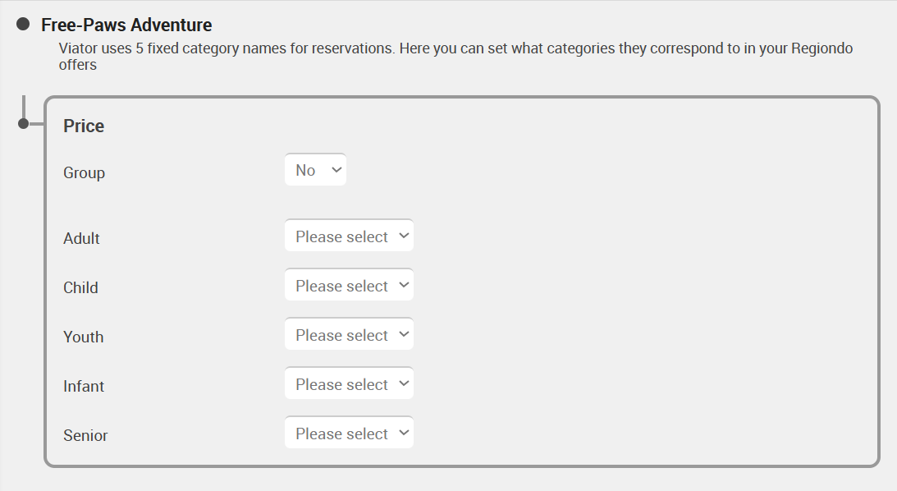Click the Child field label
This screenshot has width=897, height=491.
(x=80, y=287)
